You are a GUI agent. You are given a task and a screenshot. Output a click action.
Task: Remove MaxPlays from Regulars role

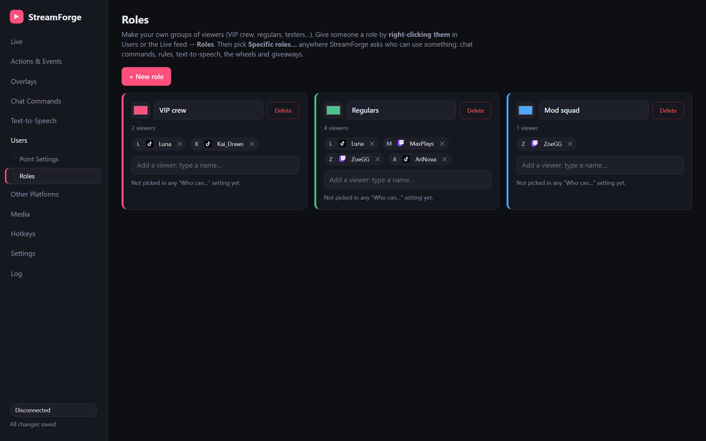(x=442, y=144)
